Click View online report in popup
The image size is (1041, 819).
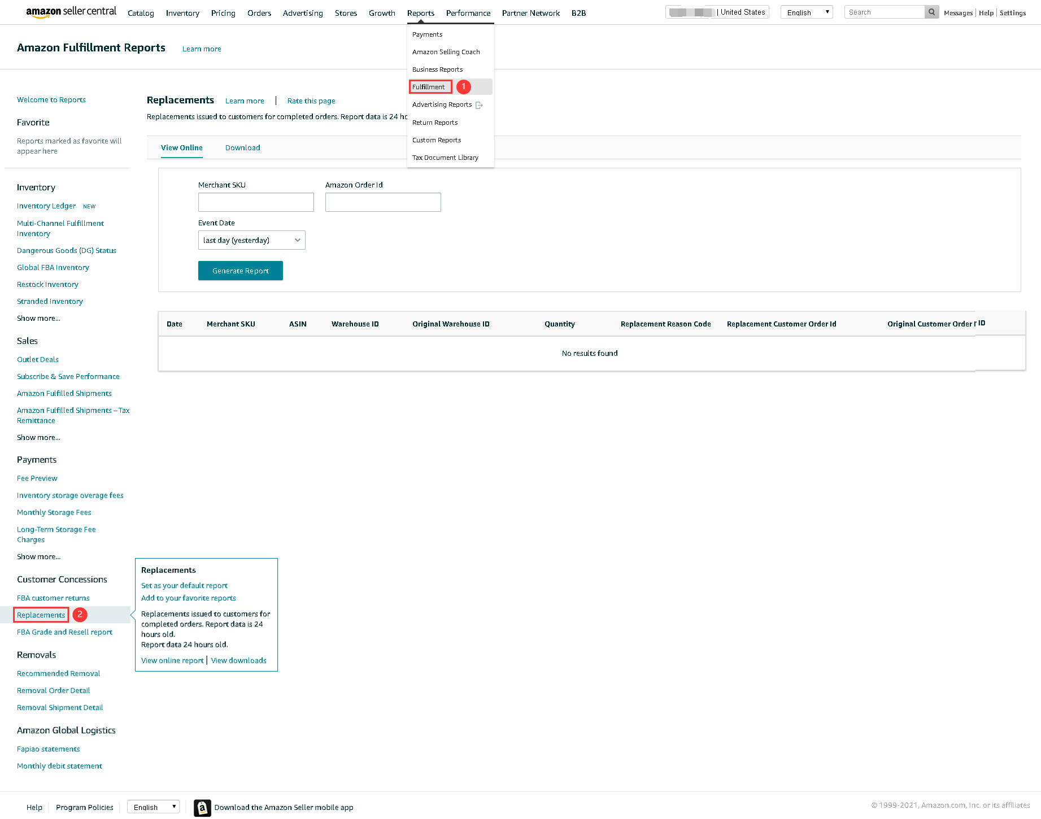click(172, 661)
